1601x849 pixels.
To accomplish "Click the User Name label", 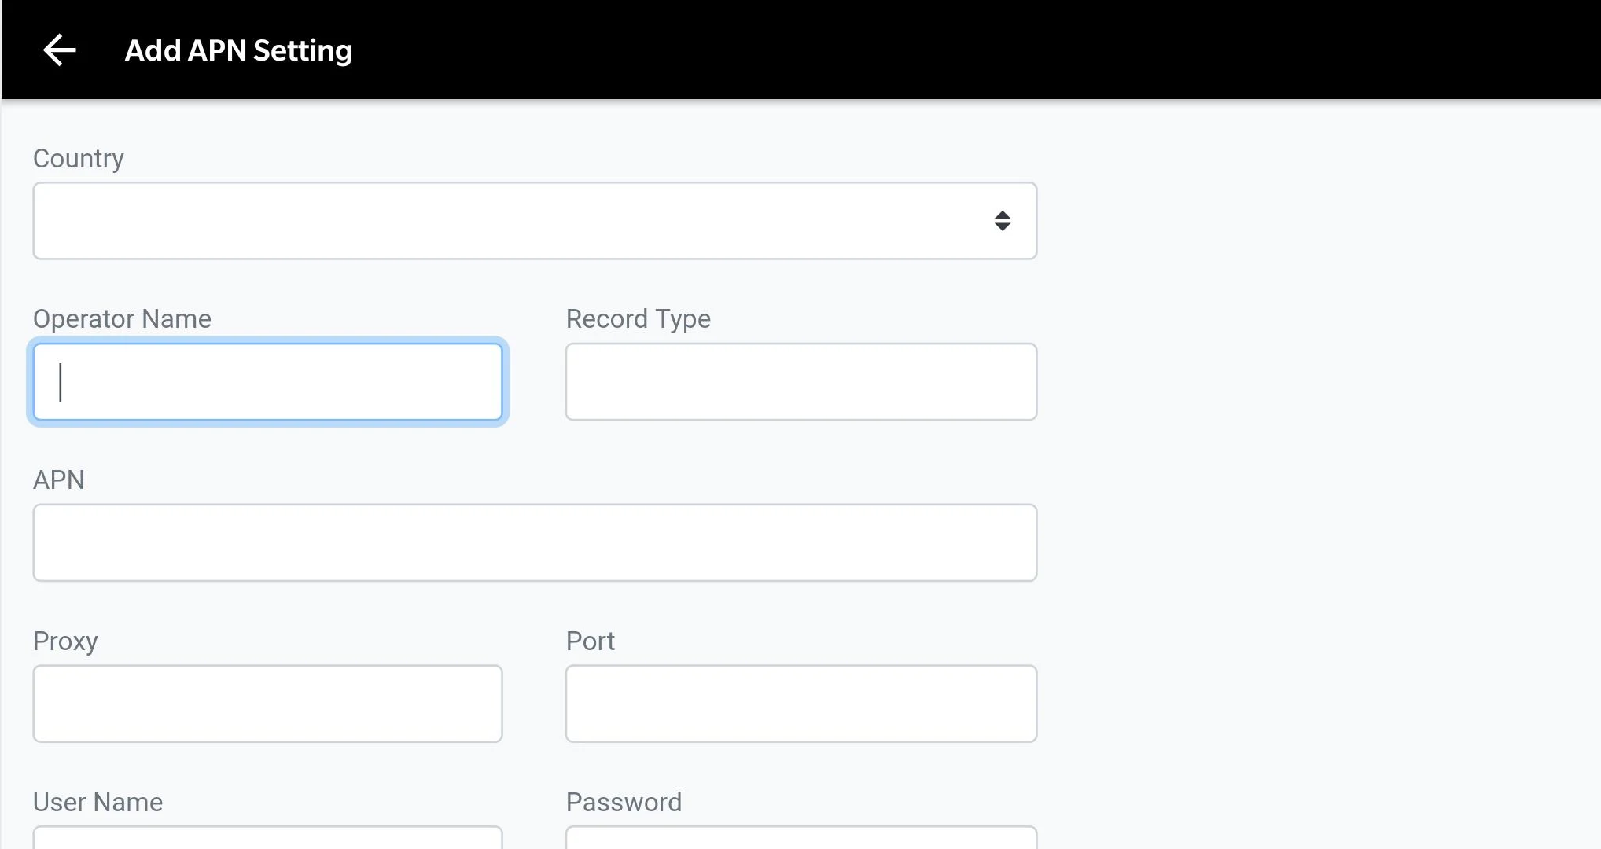I will point(98,803).
